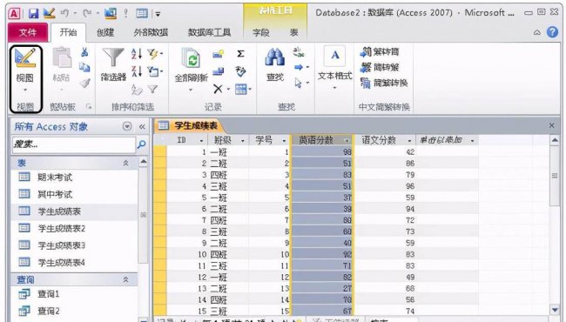Screen dimensions: 566x322
Task: Click the Totals sigma icon
Action: (x=240, y=54)
